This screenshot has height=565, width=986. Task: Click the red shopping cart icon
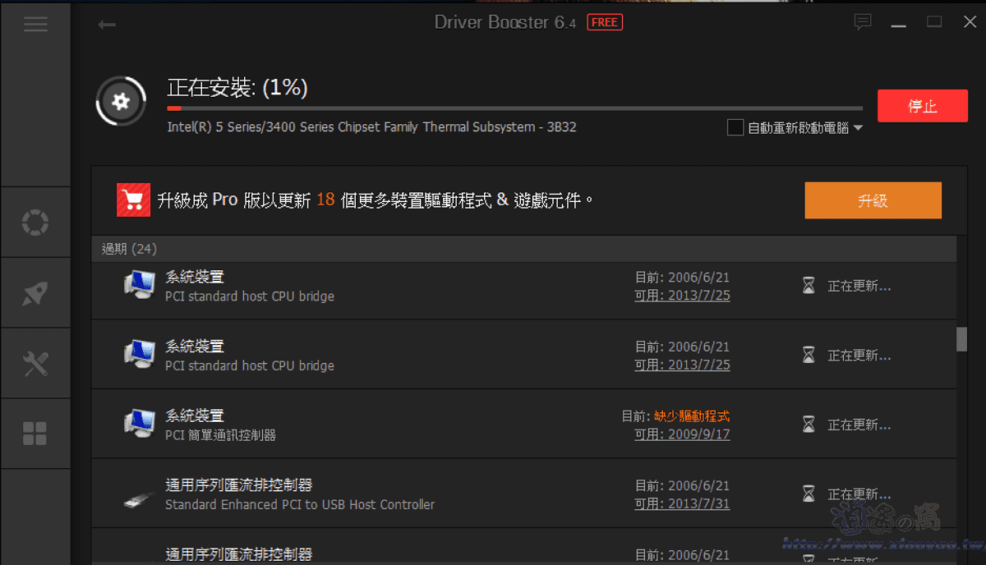133,200
